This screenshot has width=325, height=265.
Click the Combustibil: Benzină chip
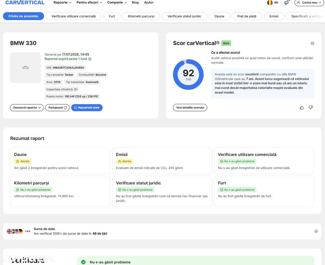[x=92, y=75]
